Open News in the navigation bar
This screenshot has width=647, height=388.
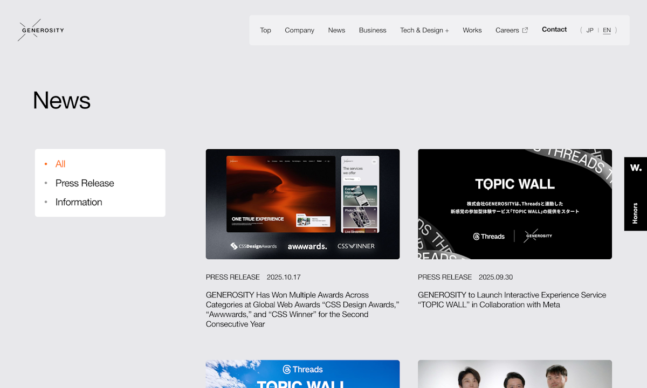tap(336, 30)
